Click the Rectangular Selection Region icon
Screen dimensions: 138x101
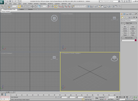coord(26,6)
